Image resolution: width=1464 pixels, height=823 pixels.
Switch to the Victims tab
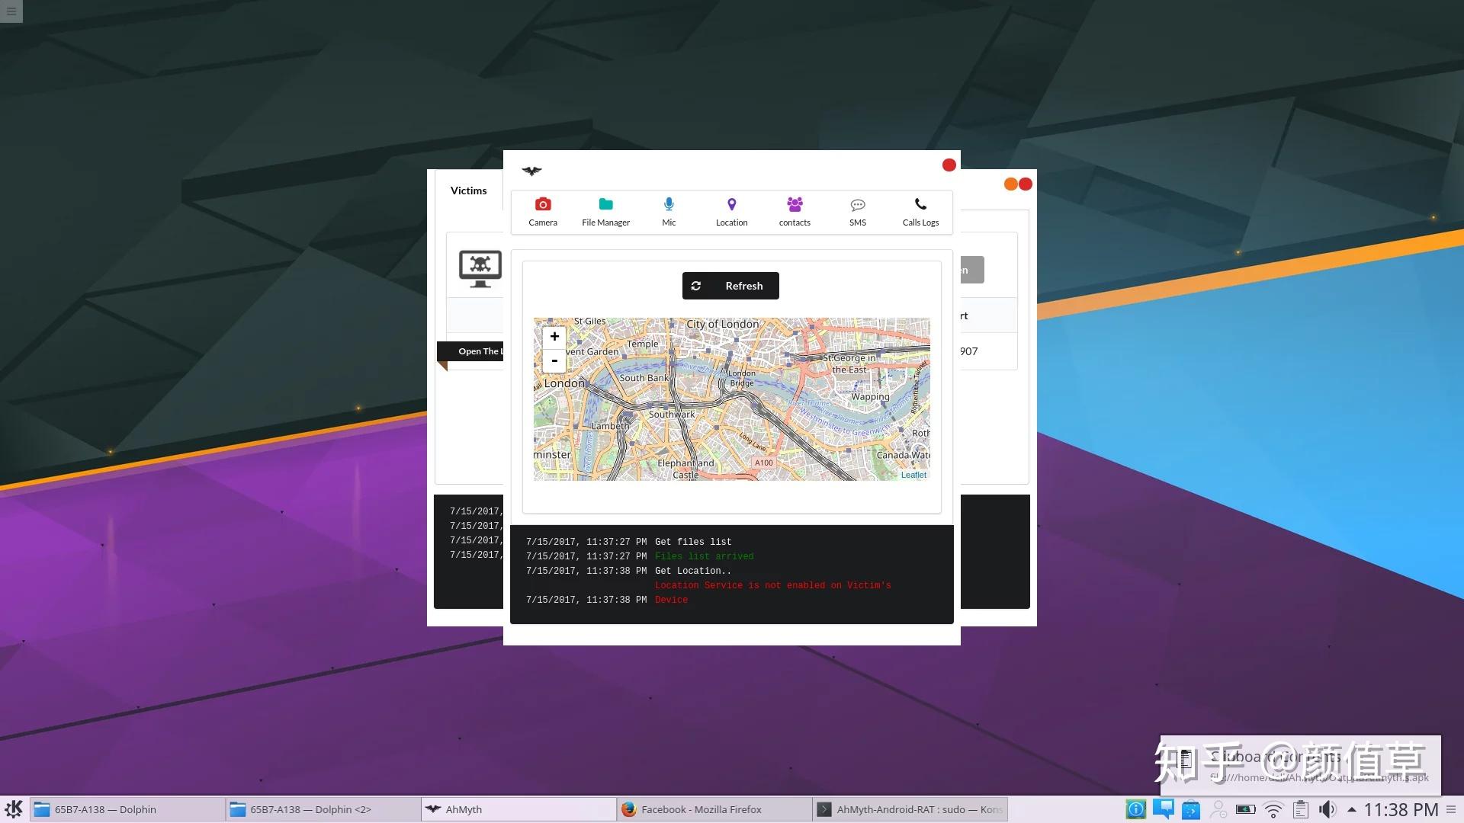click(468, 191)
